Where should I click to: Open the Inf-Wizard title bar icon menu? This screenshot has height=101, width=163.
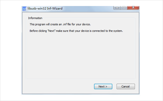pos(24,9)
